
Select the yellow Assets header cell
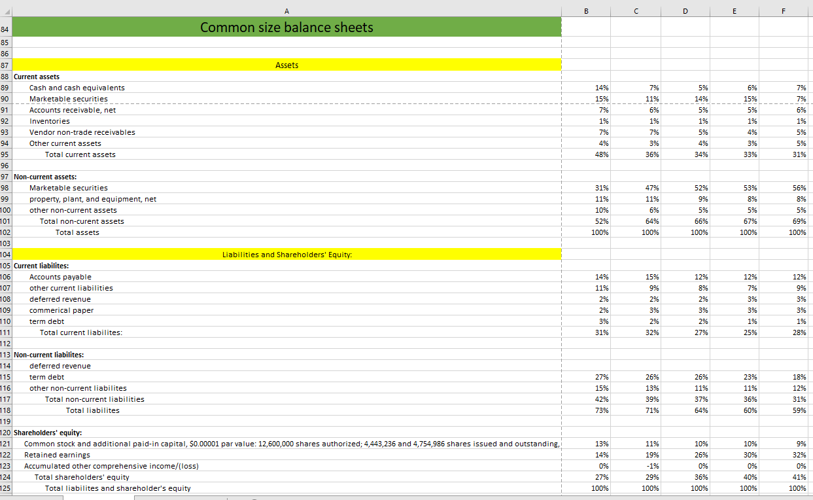coord(286,65)
